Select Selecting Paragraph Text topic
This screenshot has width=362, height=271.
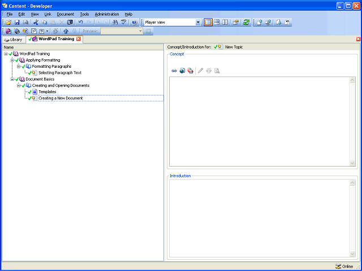[60, 73]
